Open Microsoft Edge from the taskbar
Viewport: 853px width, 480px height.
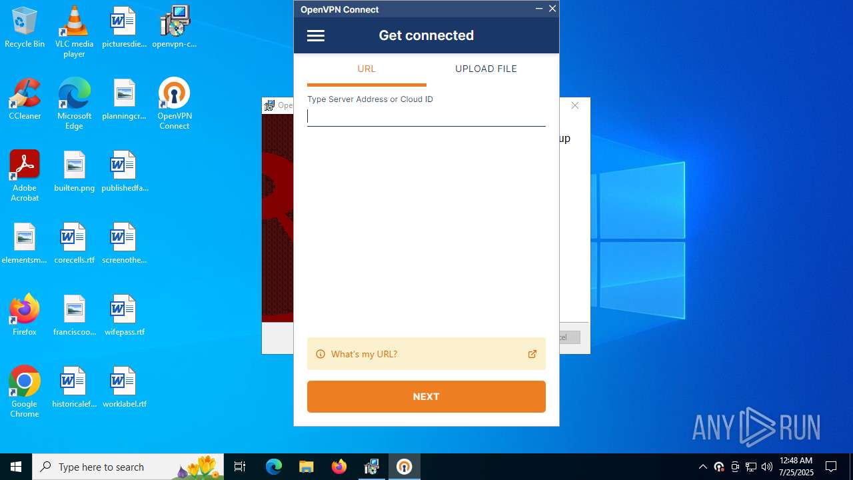pos(274,467)
